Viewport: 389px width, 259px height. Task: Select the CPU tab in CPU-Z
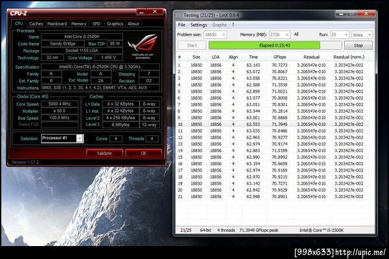point(19,23)
